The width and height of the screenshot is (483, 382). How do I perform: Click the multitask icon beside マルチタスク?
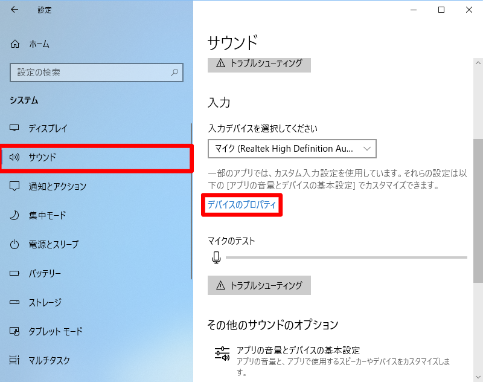(x=14, y=360)
